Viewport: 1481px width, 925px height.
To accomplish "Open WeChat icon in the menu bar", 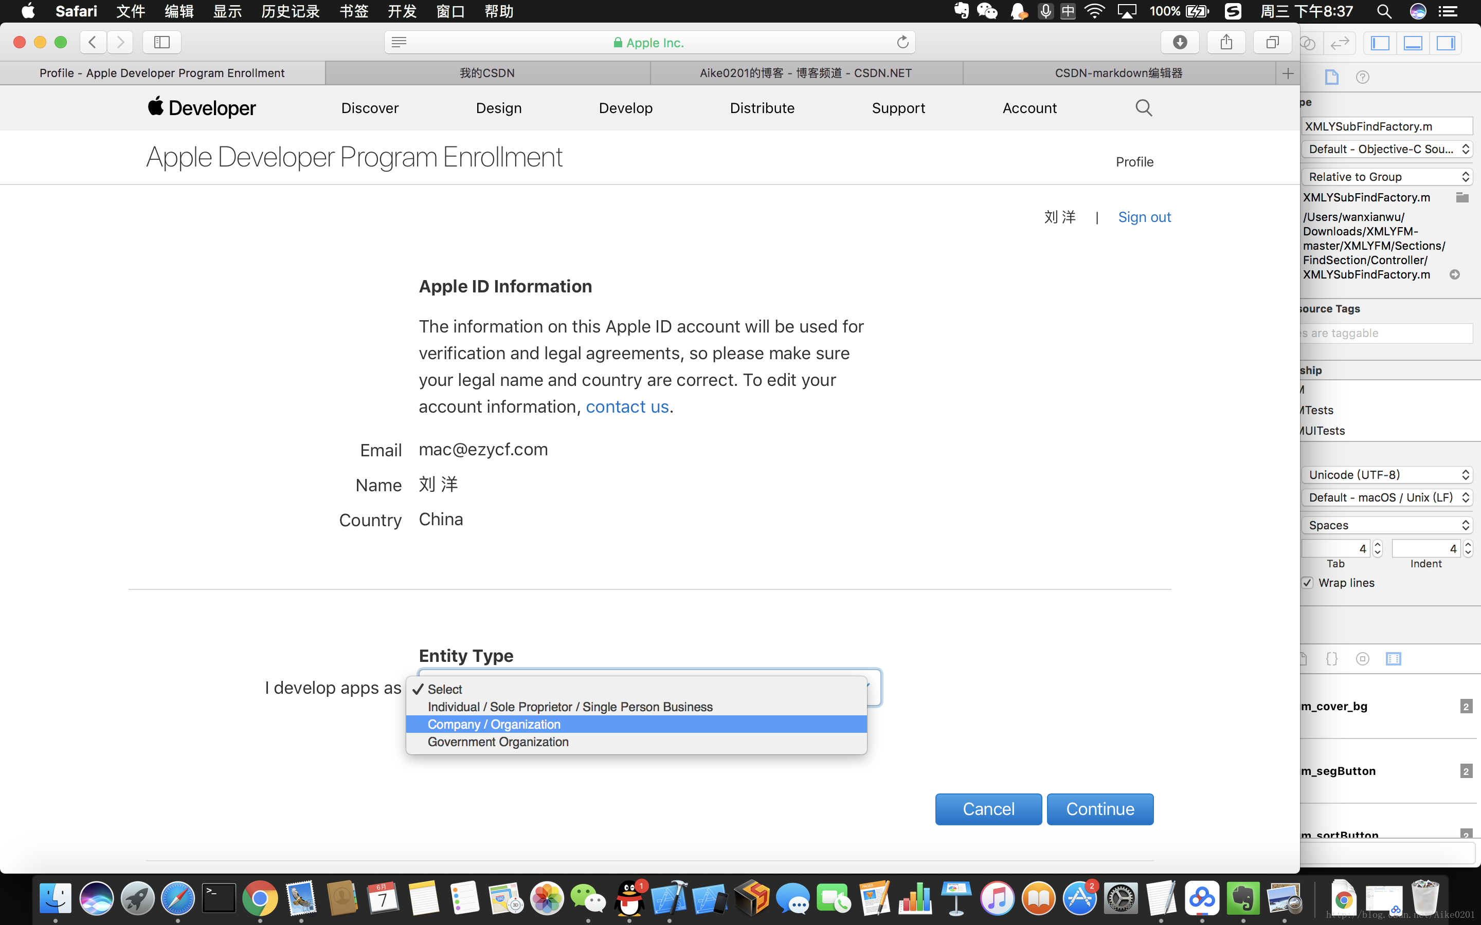I will point(987,11).
